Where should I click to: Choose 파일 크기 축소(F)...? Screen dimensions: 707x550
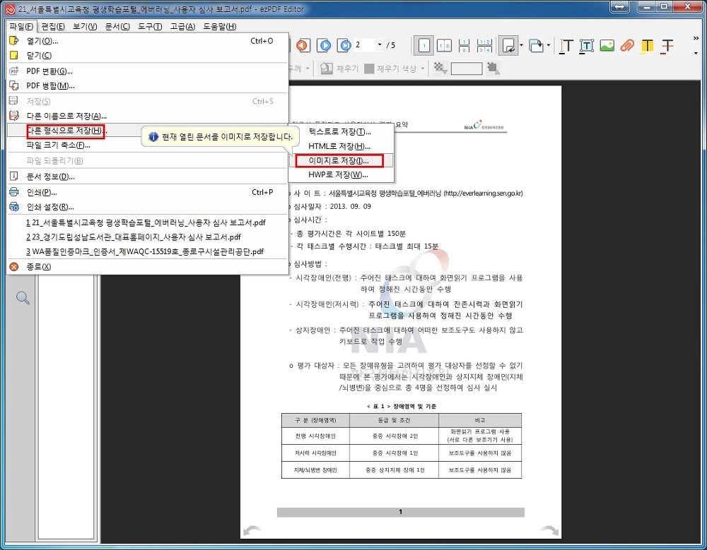tap(148, 145)
